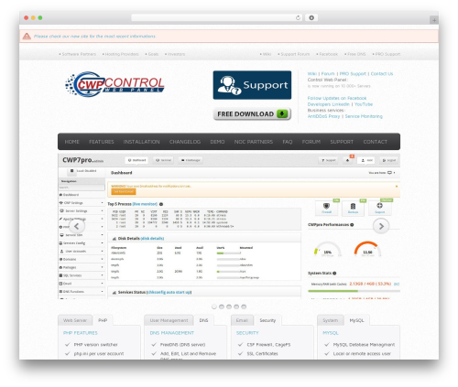Click the info icon beside System Stats

(334, 274)
